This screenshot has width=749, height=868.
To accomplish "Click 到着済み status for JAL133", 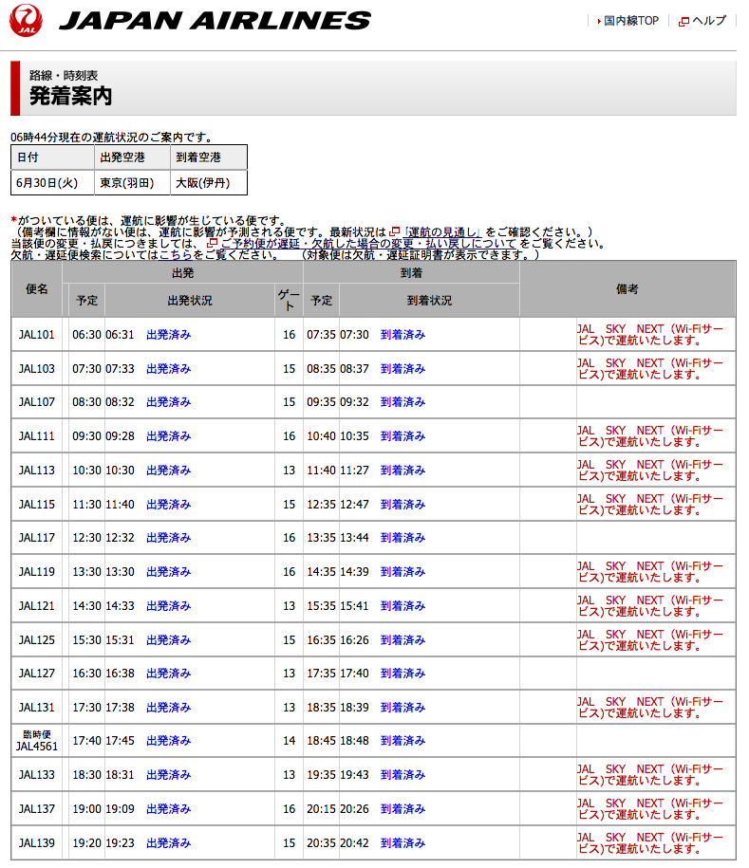I will (x=403, y=775).
